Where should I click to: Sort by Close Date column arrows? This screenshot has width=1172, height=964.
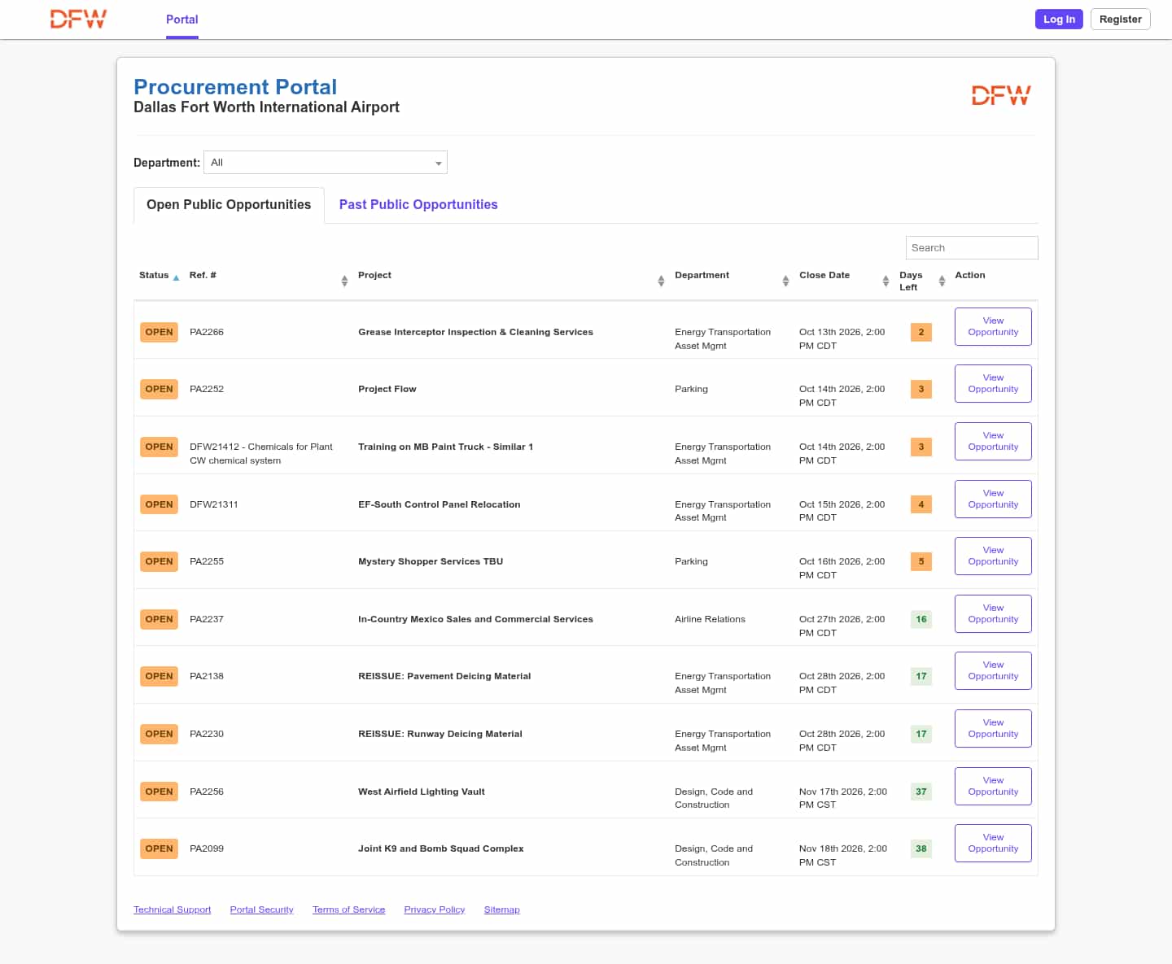[x=886, y=281]
